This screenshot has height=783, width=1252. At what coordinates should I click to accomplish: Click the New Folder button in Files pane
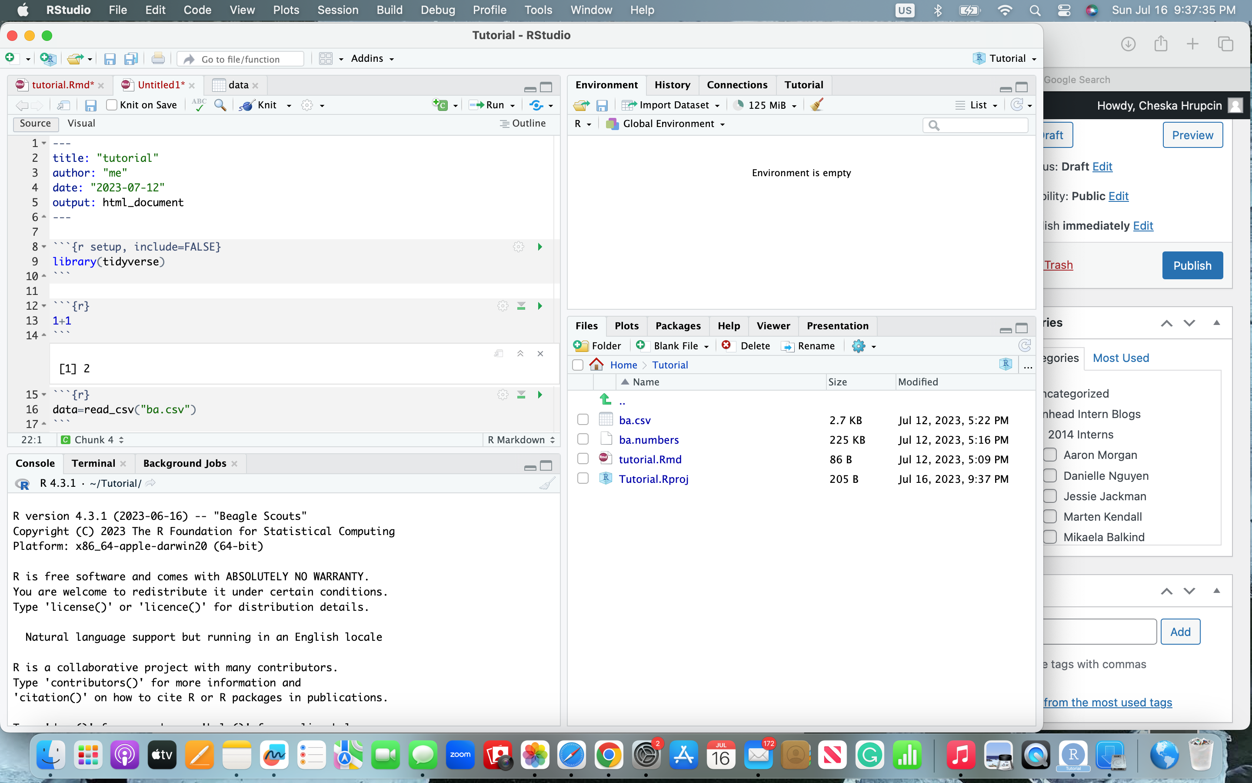[x=597, y=345]
